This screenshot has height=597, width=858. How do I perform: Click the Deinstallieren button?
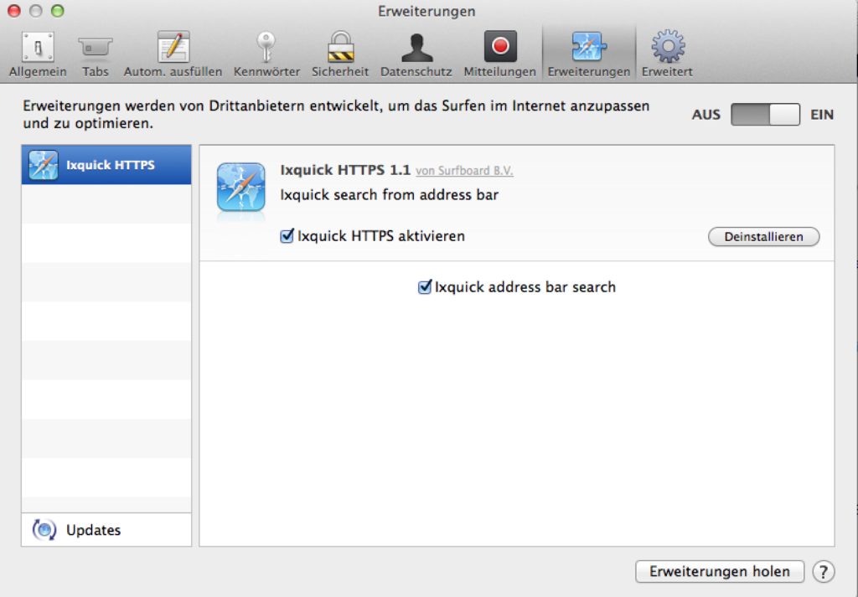point(763,237)
